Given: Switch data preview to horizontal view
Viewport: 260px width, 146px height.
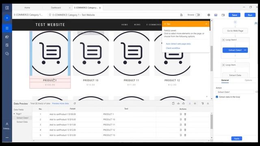Looking at the screenshot, I should 195,103.
